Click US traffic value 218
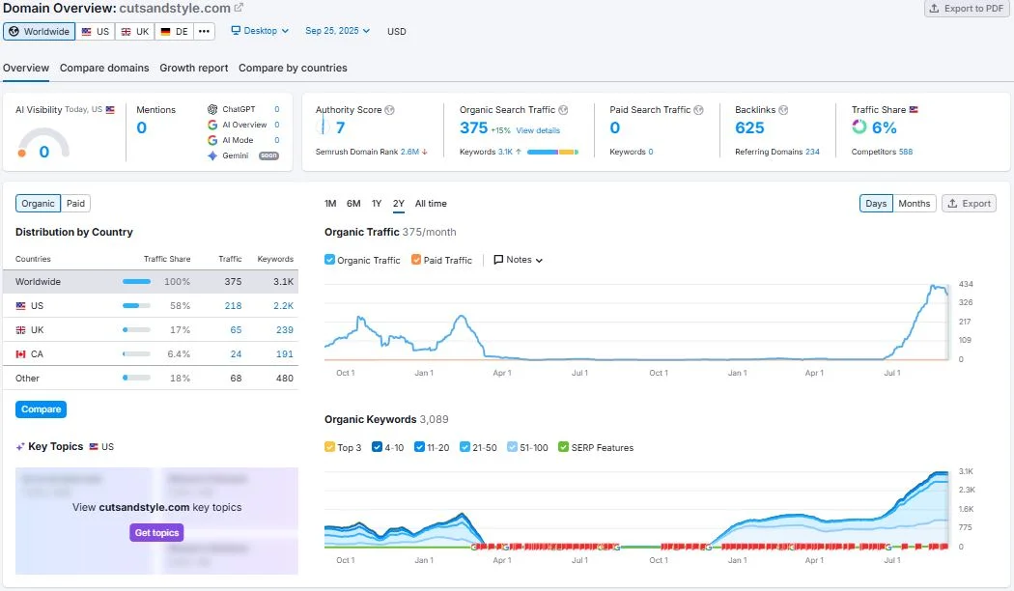1014x591 pixels. pyautogui.click(x=234, y=306)
